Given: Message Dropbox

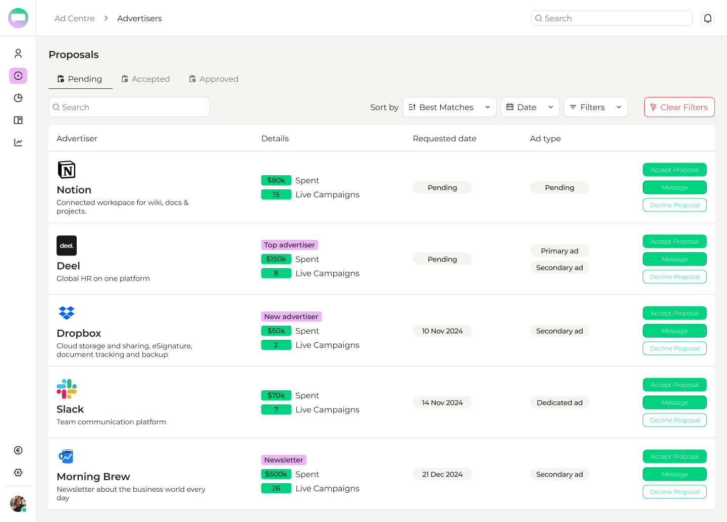Looking at the screenshot, I should [x=674, y=331].
